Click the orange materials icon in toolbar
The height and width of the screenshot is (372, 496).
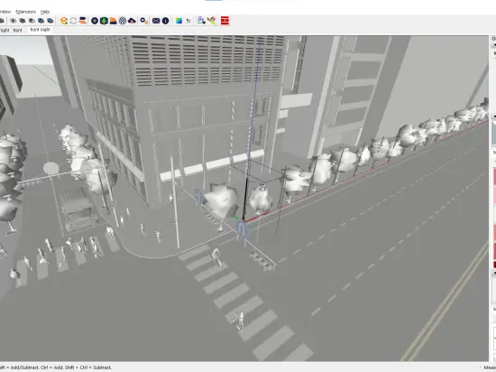pos(113,21)
